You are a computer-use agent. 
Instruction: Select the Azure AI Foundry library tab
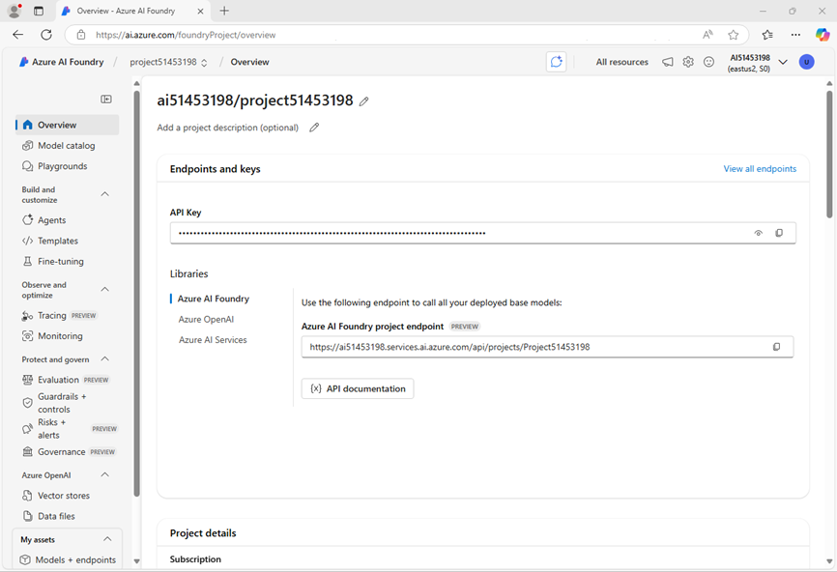pyautogui.click(x=214, y=299)
